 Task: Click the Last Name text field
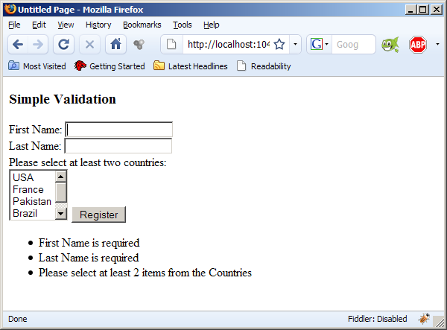tap(118, 145)
